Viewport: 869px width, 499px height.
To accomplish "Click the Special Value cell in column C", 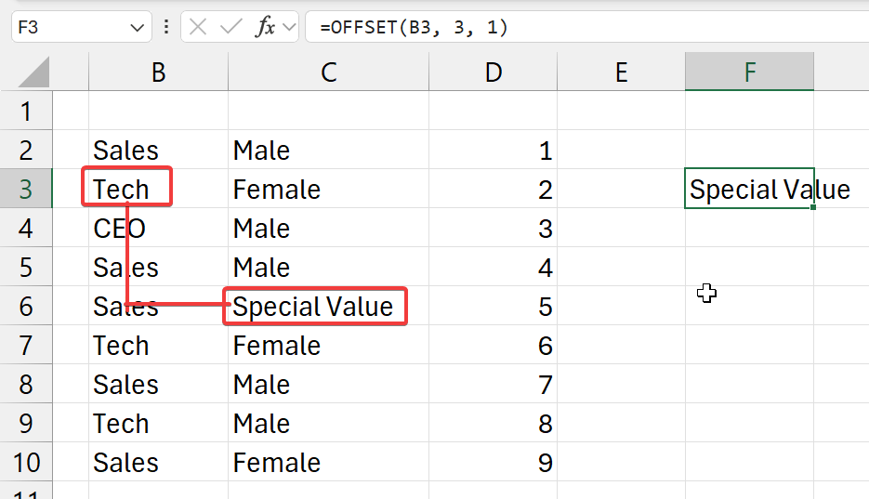I will (x=314, y=307).
